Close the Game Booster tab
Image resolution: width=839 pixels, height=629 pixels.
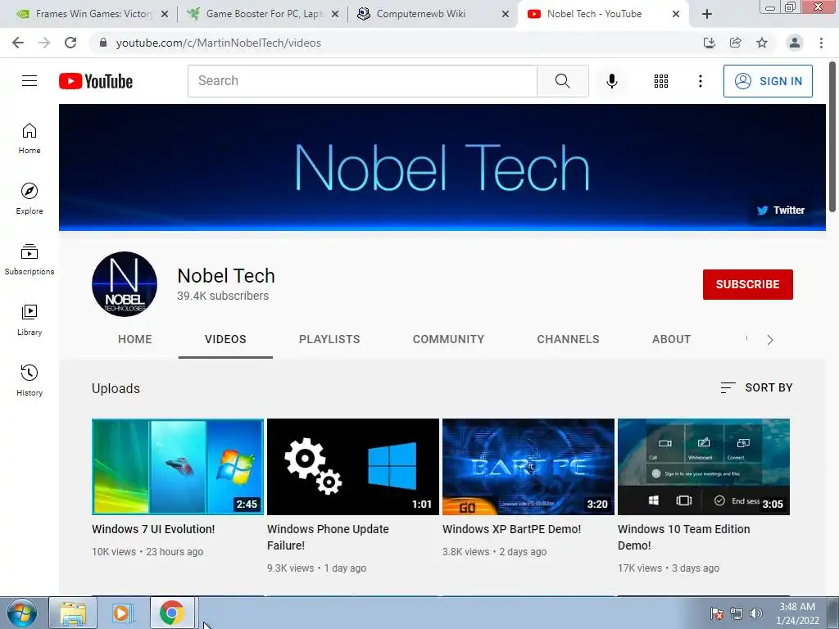coord(335,14)
